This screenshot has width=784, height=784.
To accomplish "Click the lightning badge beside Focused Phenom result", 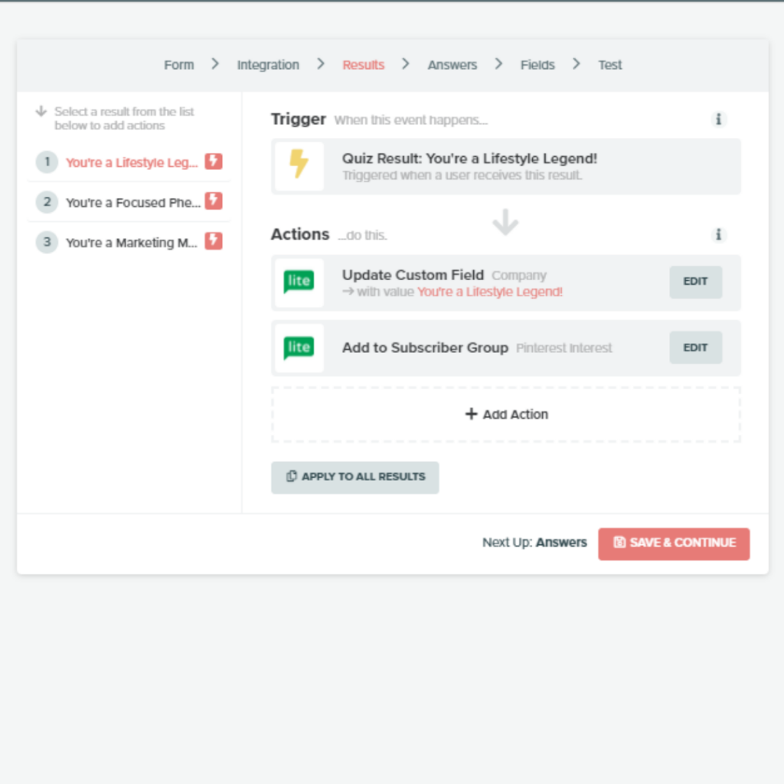I will (x=214, y=201).
